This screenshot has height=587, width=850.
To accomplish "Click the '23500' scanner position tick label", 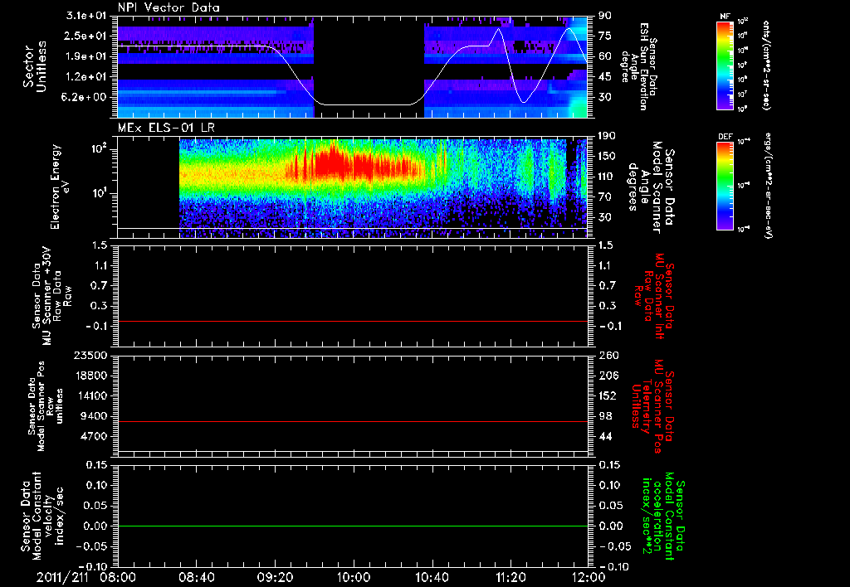I will [x=91, y=356].
